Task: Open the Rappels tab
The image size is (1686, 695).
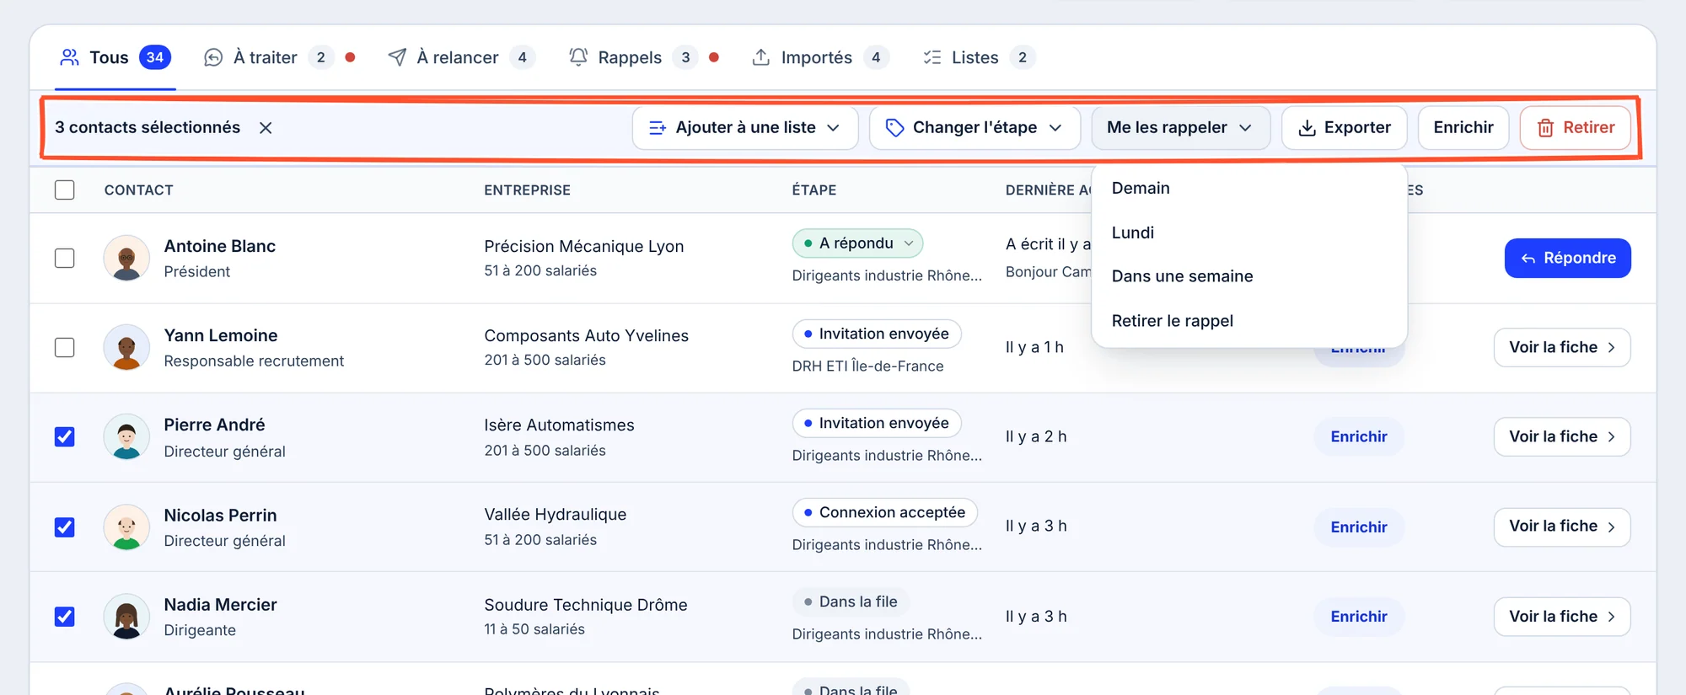Action: tap(643, 57)
